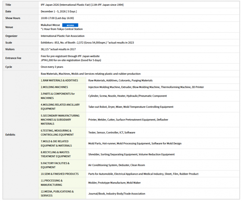This screenshot has height=201, width=242.
Task: Click International Plastic Fair Association organizer text
Action: click(63, 36)
